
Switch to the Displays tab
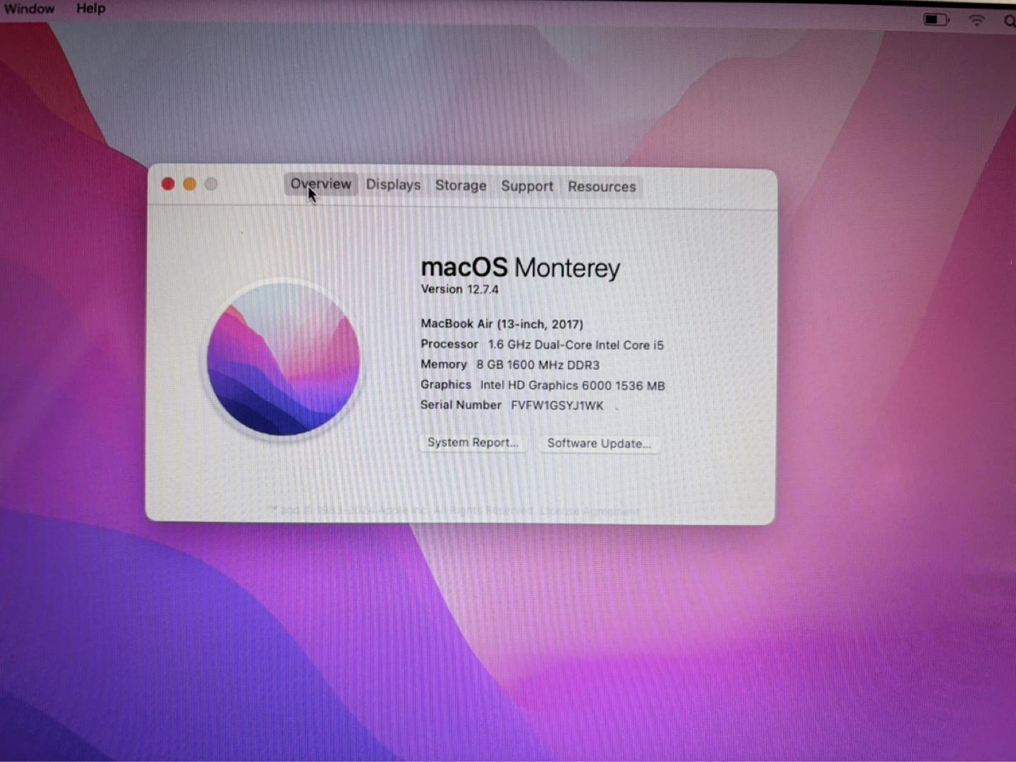[x=393, y=185]
